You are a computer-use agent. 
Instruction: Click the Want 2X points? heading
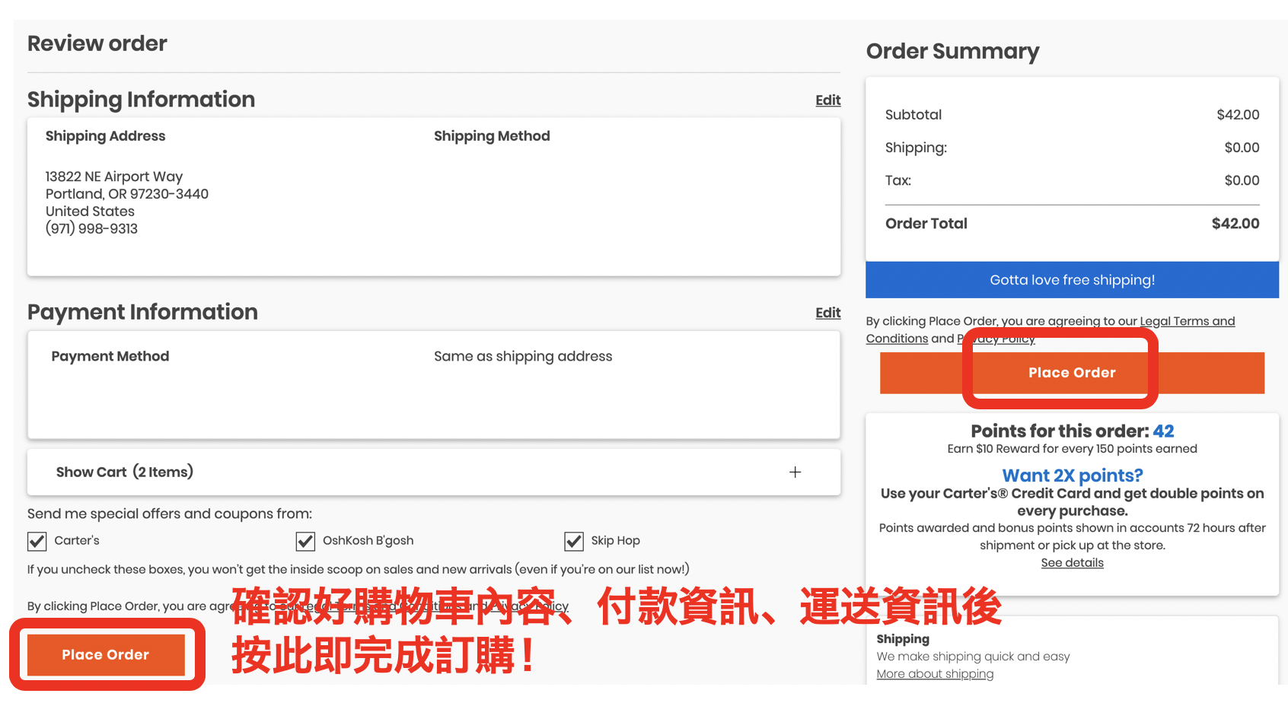click(x=1072, y=476)
